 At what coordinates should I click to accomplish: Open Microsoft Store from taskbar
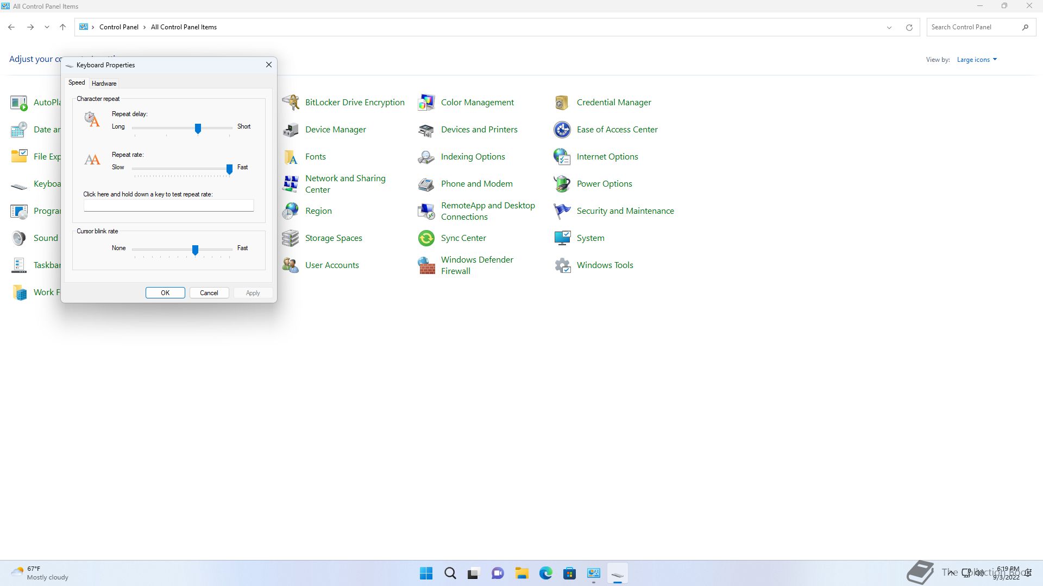(x=570, y=574)
